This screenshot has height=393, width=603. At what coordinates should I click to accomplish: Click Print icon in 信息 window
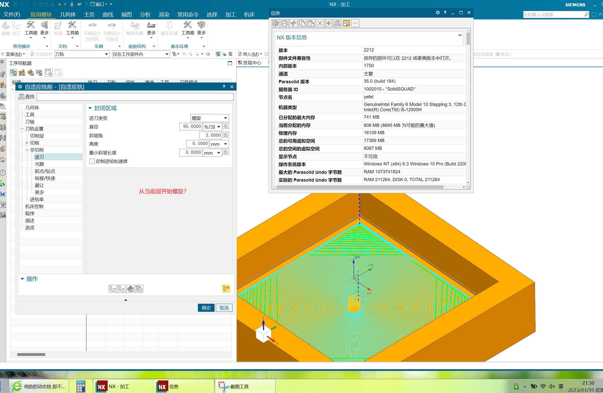click(285, 23)
